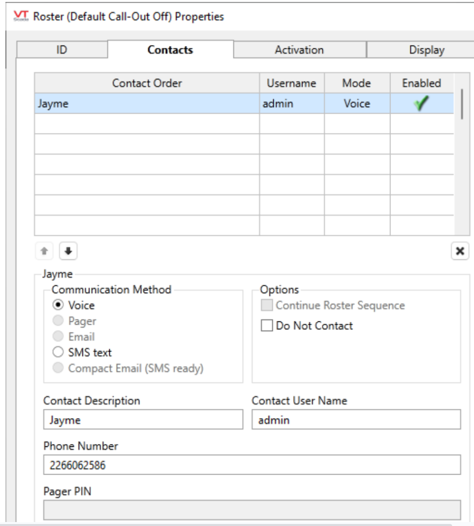The height and width of the screenshot is (526, 474).
Task: Select the Jayme row in contact list
Action: point(146,104)
